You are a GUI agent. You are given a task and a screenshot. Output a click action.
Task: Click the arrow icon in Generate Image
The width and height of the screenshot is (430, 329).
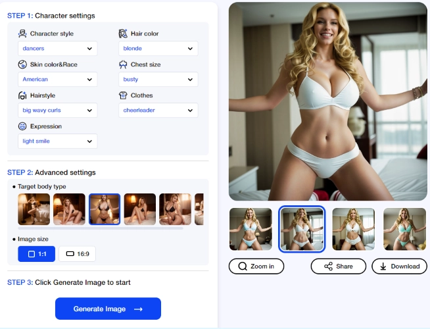[138, 309]
